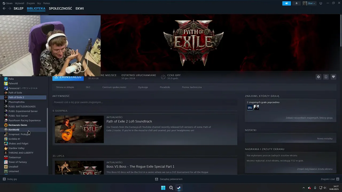Open the Steam menu
The height and width of the screenshot is (192, 342).
pos(7,3)
